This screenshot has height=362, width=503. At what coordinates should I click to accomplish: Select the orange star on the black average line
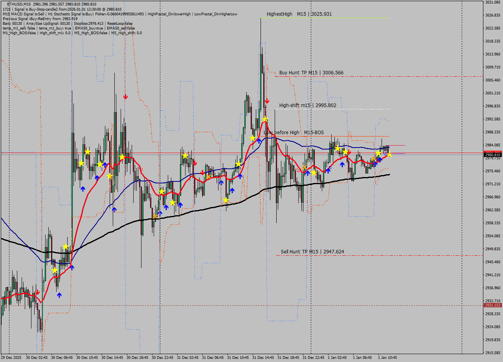tap(155, 216)
